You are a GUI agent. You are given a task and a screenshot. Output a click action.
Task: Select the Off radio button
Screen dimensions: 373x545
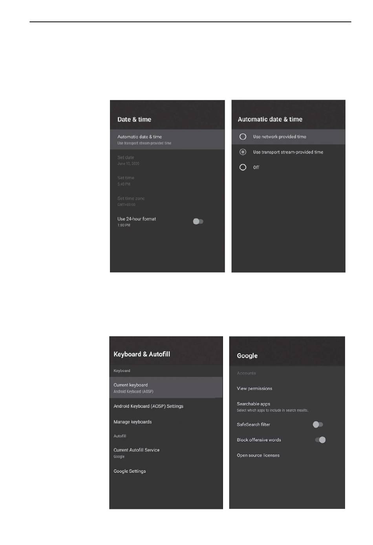coord(243,167)
